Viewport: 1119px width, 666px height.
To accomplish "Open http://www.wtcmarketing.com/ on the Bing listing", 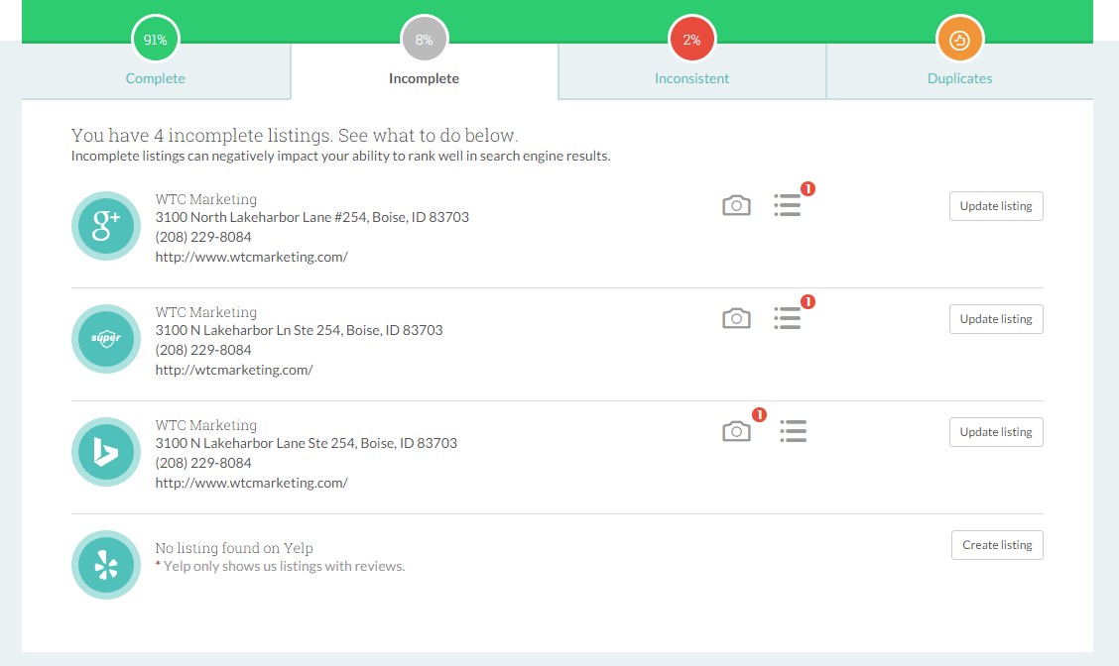I will click(251, 482).
